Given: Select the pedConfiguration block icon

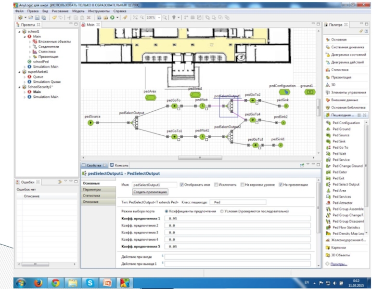Looking at the screenshot, I should tap(287, 91).
